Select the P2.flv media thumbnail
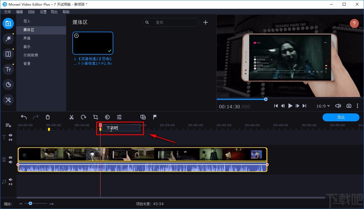Viewport: 364px width, 209px height. coord(93,43)
